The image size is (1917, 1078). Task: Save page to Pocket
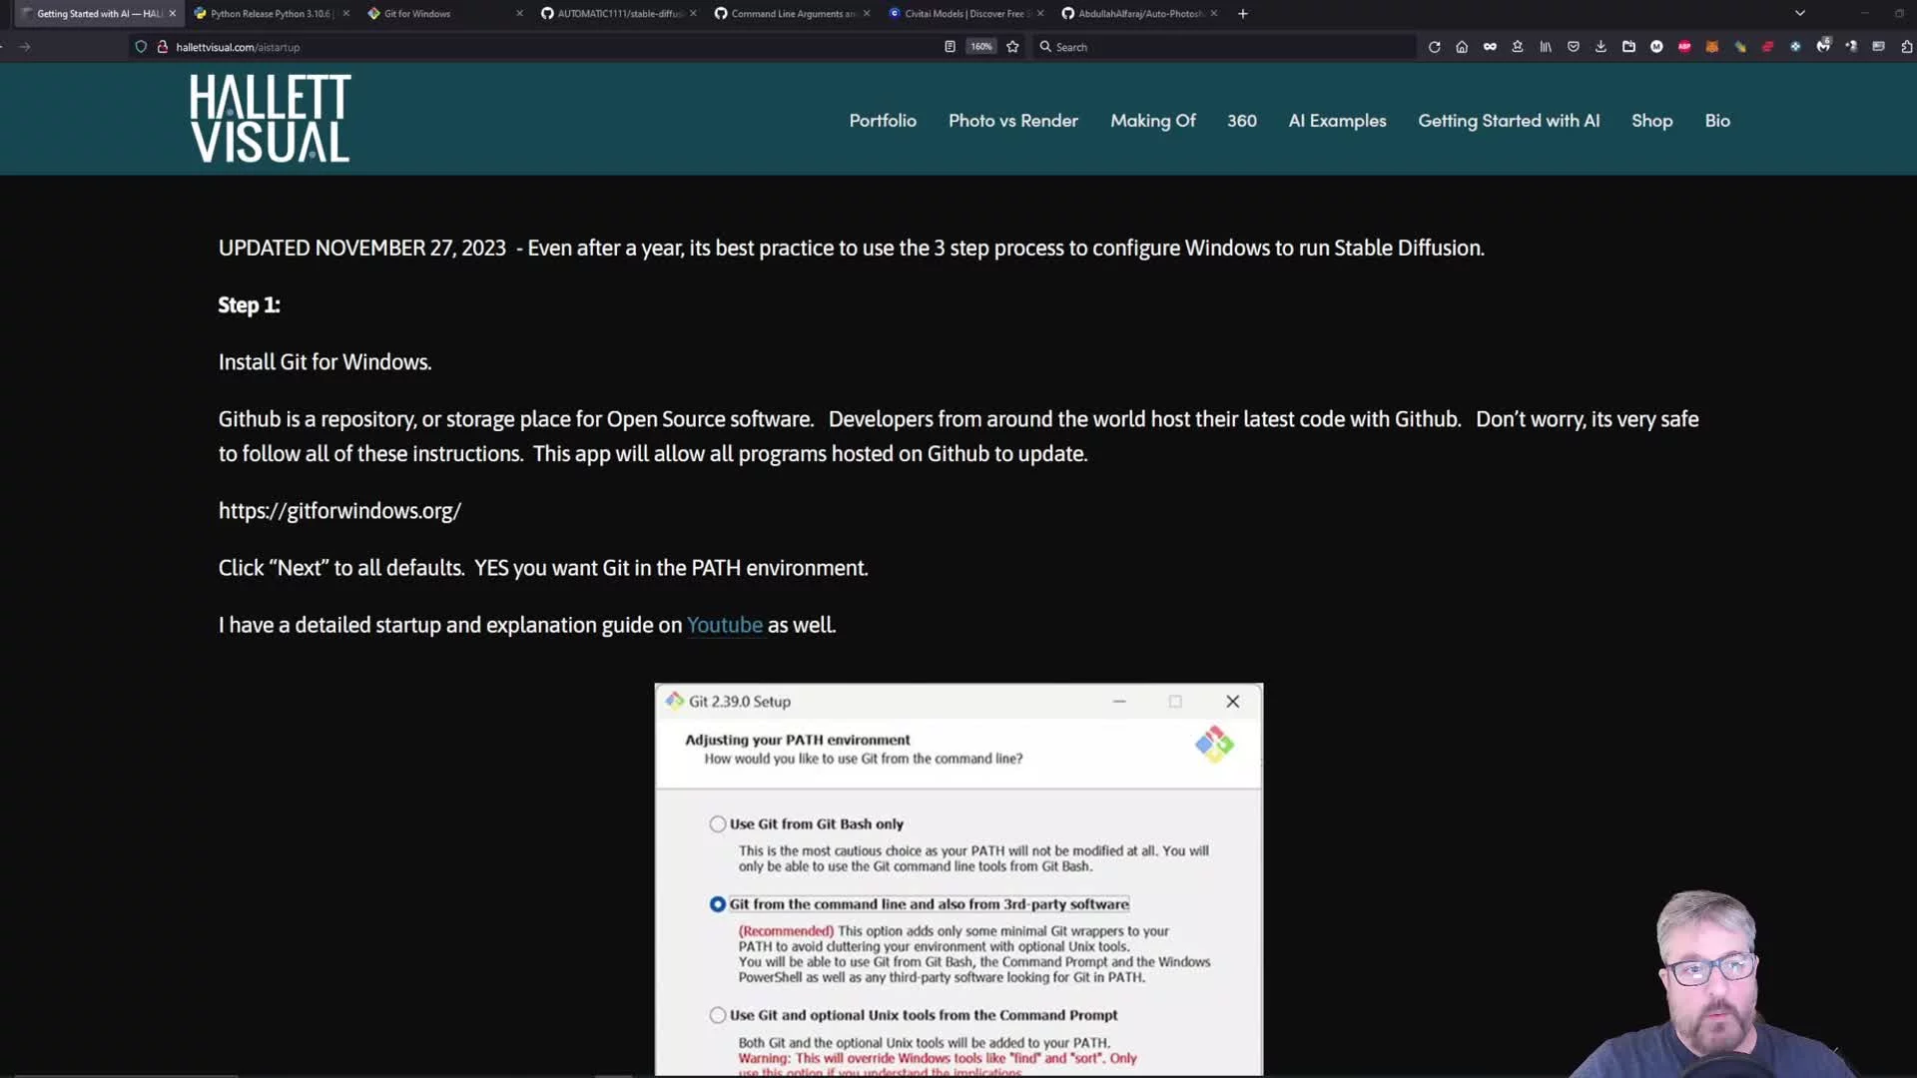(1574, 47)
